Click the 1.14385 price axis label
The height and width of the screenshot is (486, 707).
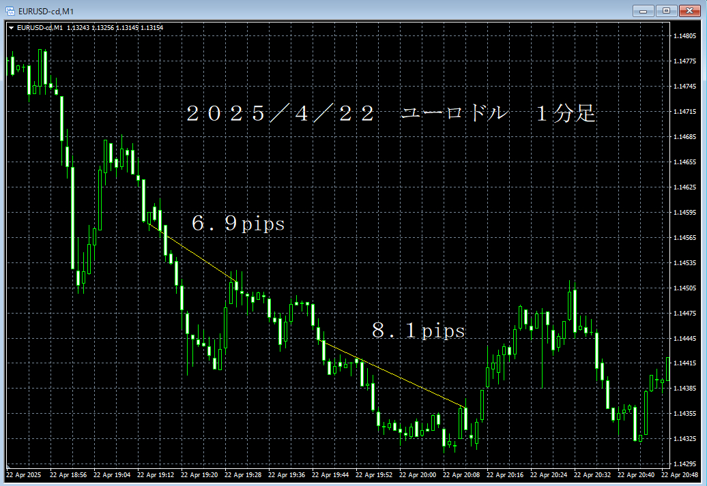coord(684,389)
